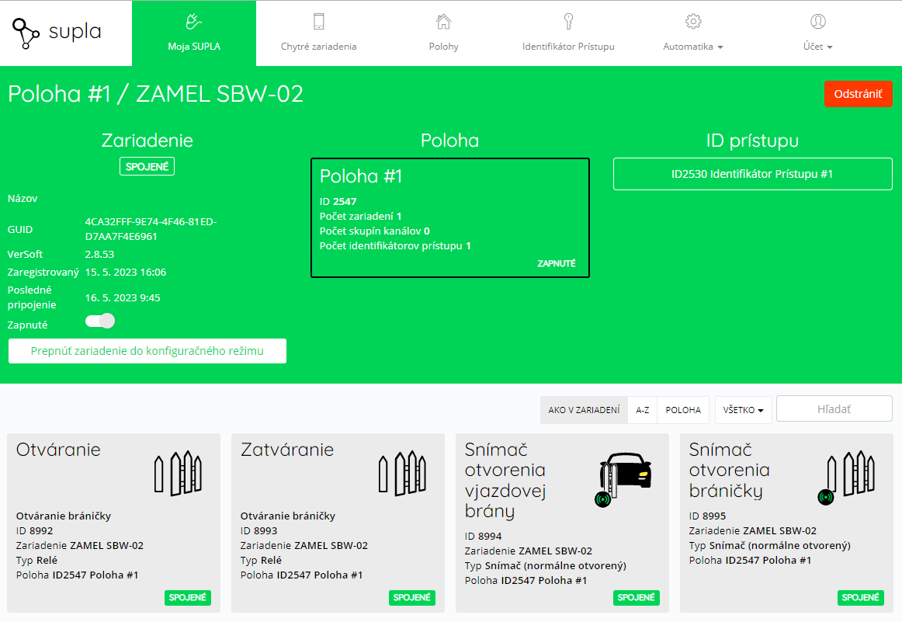Open Chytré zariadenia tab
The height and width of the screenshot is (622, 902).
(x=319, y=33)
